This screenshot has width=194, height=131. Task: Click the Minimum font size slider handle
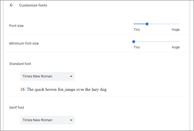(x=134, y=42)
